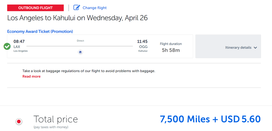Select the Total price radio button
272x131 pixels.
point(19,122)
